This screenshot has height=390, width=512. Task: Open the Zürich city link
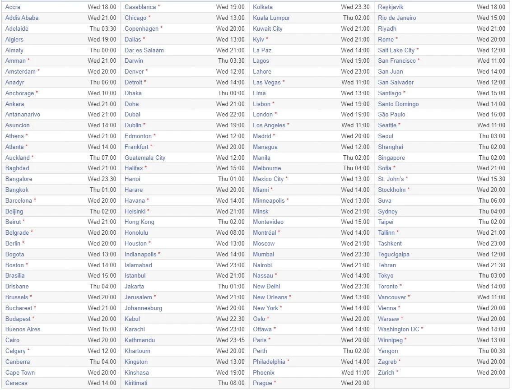click(386, 372)
